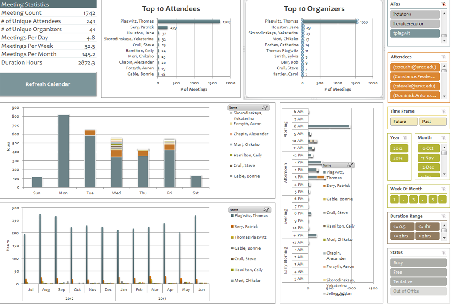Click the Refresh Calendar button

point(48,84)
